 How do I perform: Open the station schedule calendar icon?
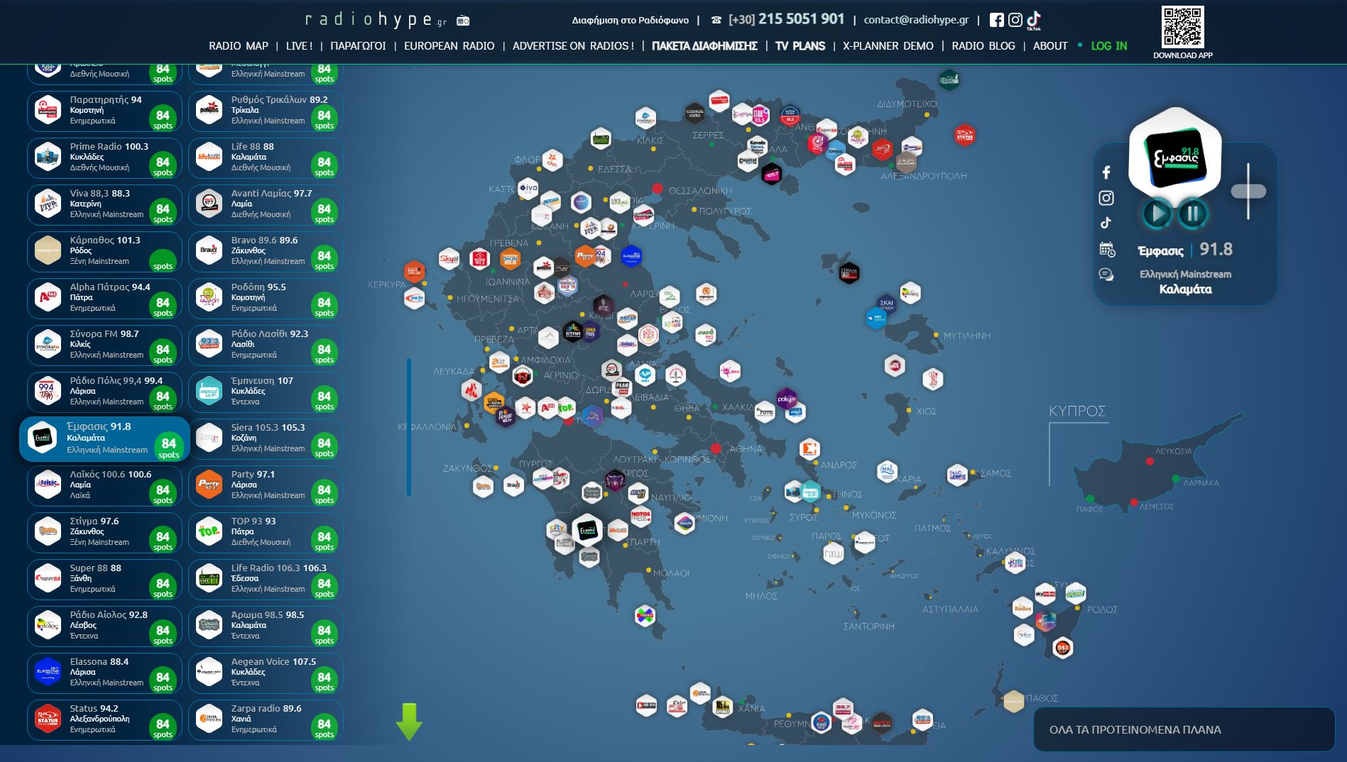point(1106,249)
